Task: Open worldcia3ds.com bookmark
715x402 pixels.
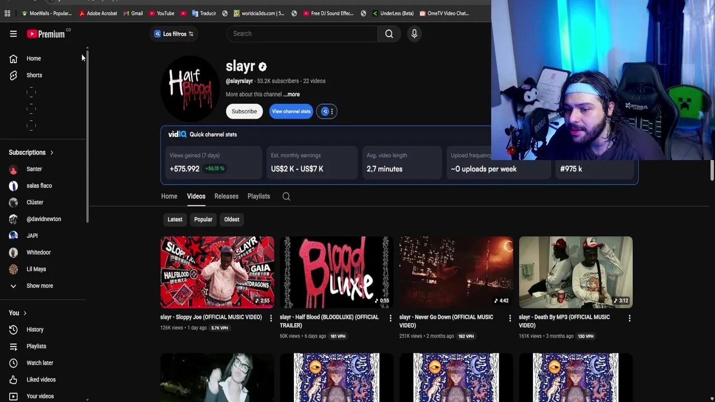Action: (x=259, y=13)
